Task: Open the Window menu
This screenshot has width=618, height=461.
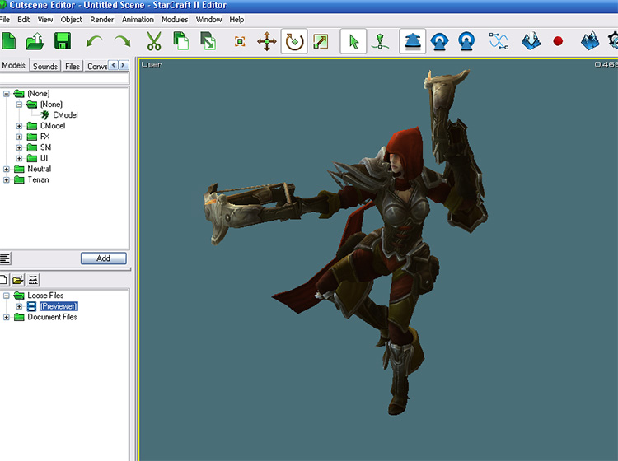Action: click(208, 19)
